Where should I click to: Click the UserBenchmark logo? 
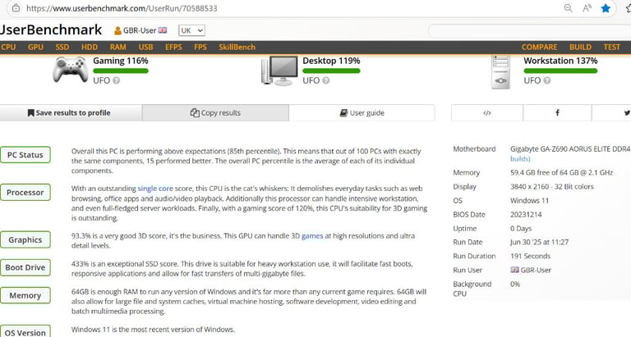51,30
